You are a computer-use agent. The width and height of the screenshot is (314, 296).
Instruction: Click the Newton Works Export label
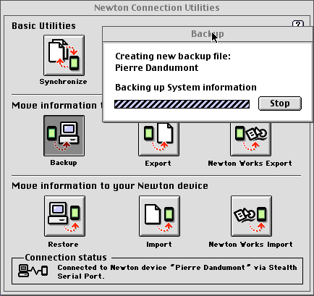point(250,164)
